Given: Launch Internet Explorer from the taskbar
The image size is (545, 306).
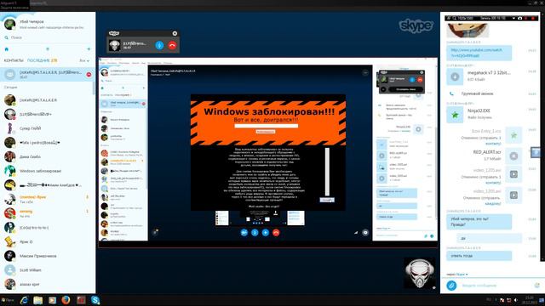Looking at the screenshot, I should 24,300.
